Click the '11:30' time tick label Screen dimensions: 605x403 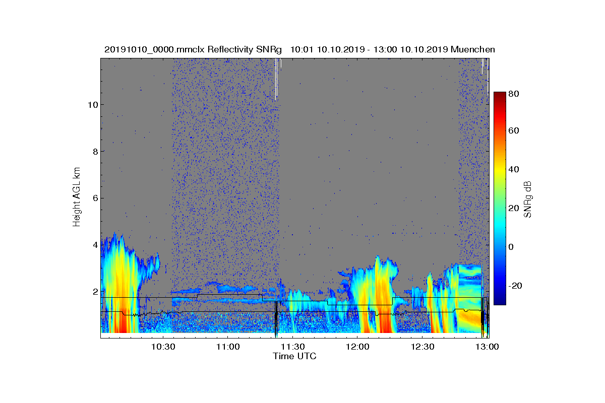coord(292,347)
